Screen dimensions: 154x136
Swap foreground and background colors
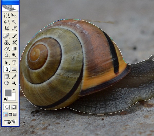pos(14,90)
